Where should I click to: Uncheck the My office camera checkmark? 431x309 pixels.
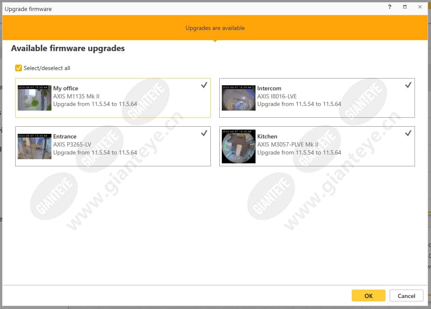point(204,85)
